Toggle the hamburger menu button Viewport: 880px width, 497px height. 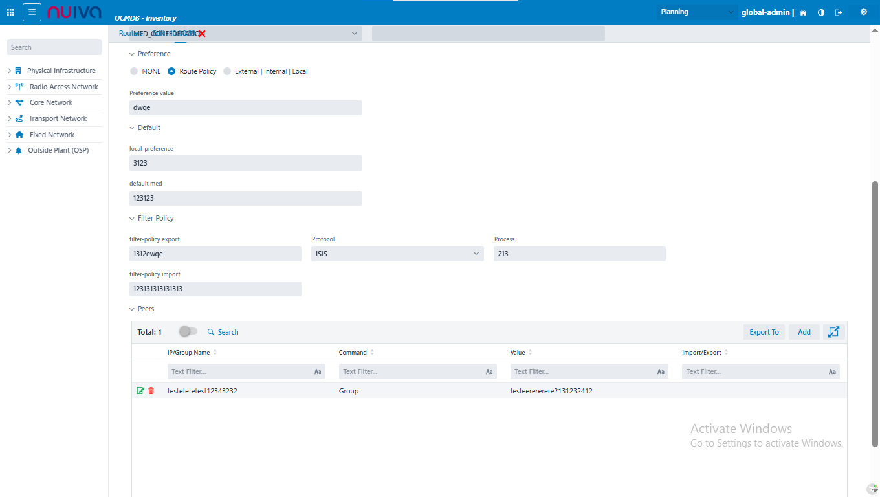[x=32, y=12]
